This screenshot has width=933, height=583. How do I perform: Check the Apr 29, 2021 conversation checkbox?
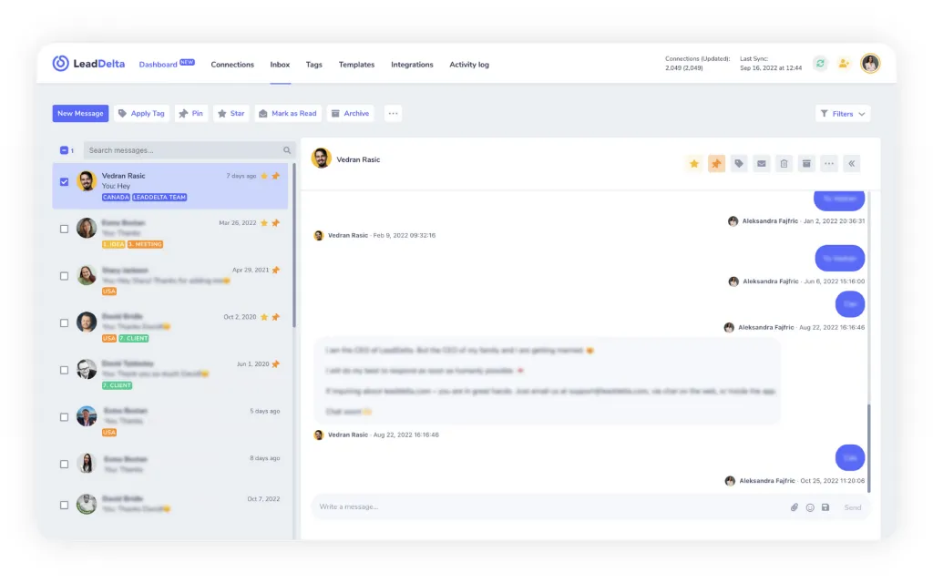[65, 276]
